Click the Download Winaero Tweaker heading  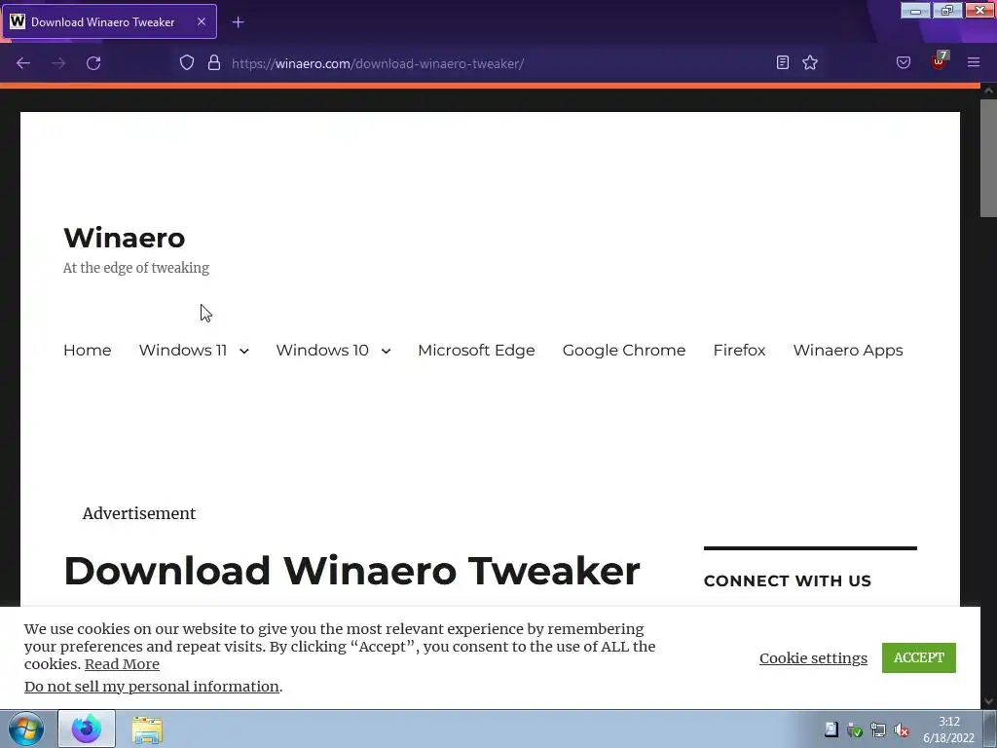click(x=351, y=571)
